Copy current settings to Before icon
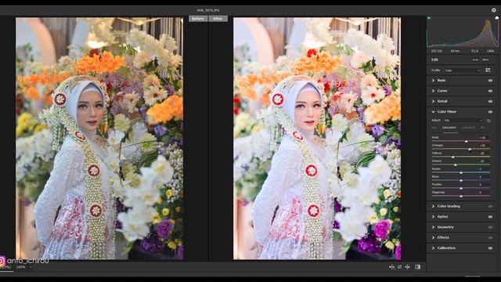The width and height of the screenshot is (501, 282). click(x=391, y=266)
